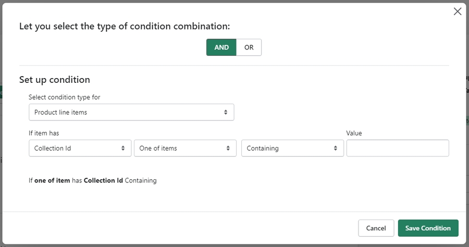Click the bold 'Collection Id' summary text
This screenshot has width=469, height=247.
(103, 180)
